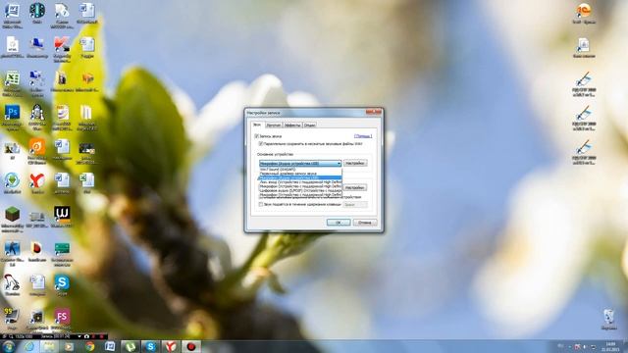Click the 'Отмена' cancel button
Screen dimensions: 628x353
pos(365,223)
